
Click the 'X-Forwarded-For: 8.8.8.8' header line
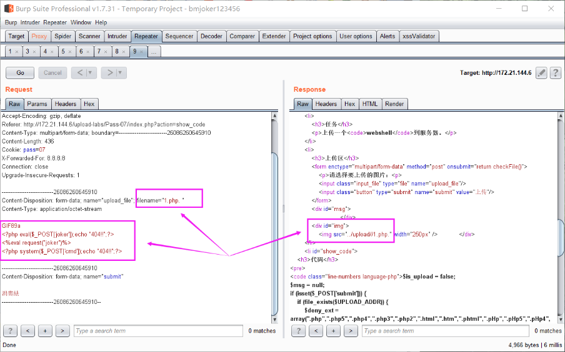[34, 158]
